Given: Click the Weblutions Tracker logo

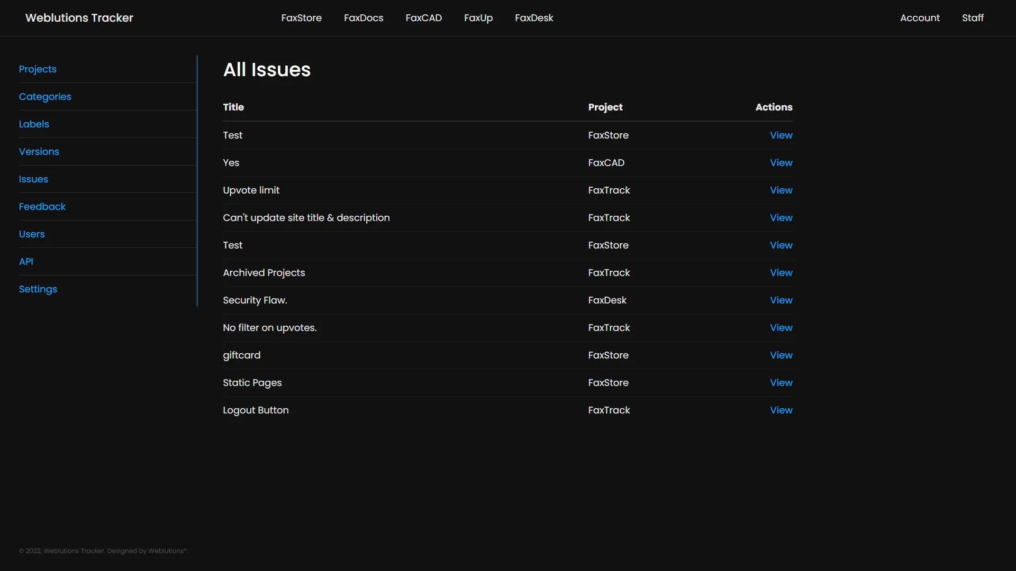Looking at the screenshot, I should click(x=79, y=17).
